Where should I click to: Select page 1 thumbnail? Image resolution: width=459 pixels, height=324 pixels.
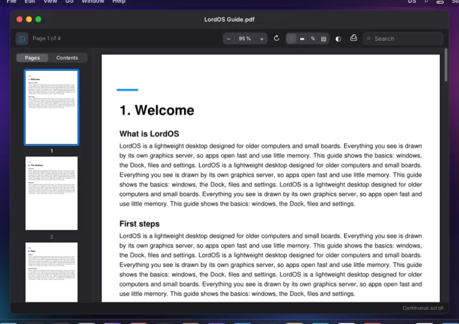coord(52,108)
